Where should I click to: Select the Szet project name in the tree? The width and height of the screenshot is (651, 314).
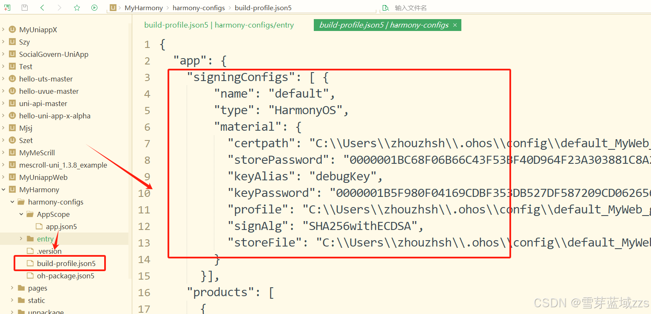point(26,140)
